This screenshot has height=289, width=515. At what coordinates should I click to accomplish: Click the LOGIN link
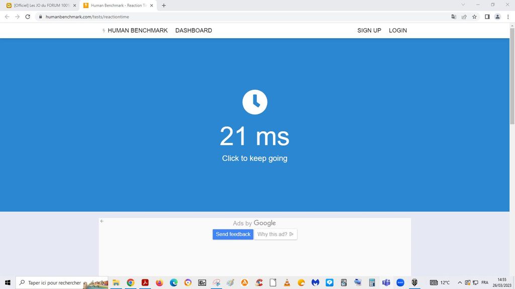click(398, 31)
